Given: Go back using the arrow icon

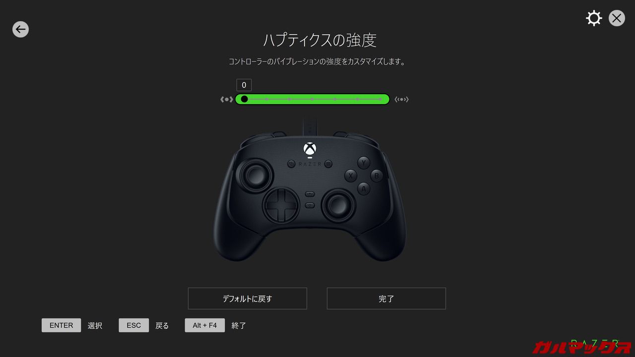Looking at the screenshot, I should coord(20,29).
